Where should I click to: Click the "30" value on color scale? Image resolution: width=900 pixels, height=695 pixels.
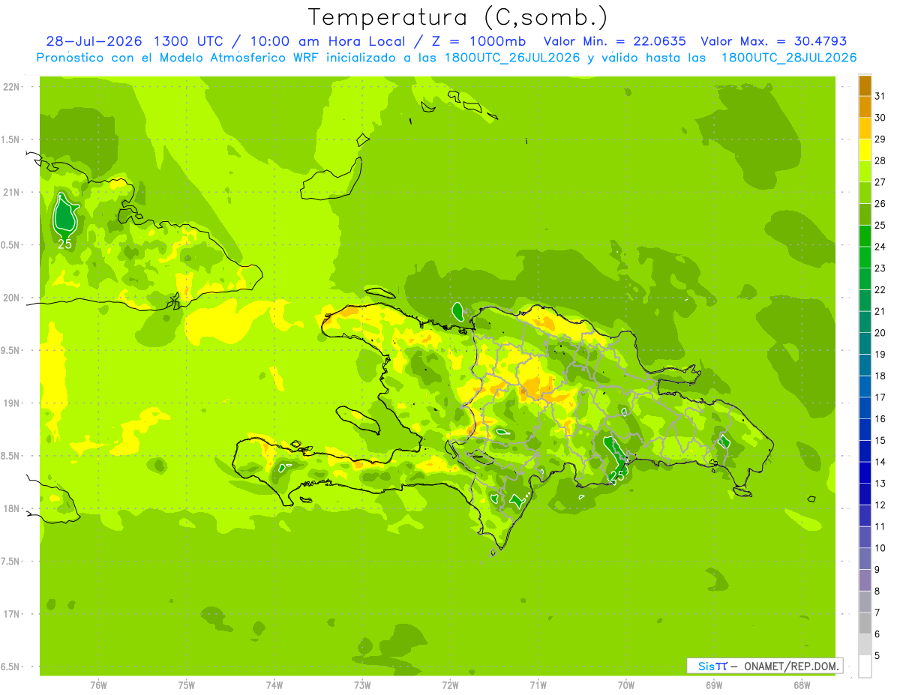click(x=880, y=117)
